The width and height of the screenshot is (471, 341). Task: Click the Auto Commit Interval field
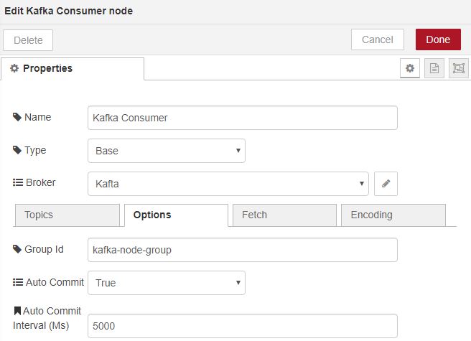[x=242, y=326]
